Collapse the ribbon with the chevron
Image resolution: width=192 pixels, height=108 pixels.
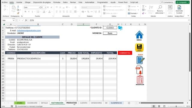pyautogui.click(x=188, y=16)
